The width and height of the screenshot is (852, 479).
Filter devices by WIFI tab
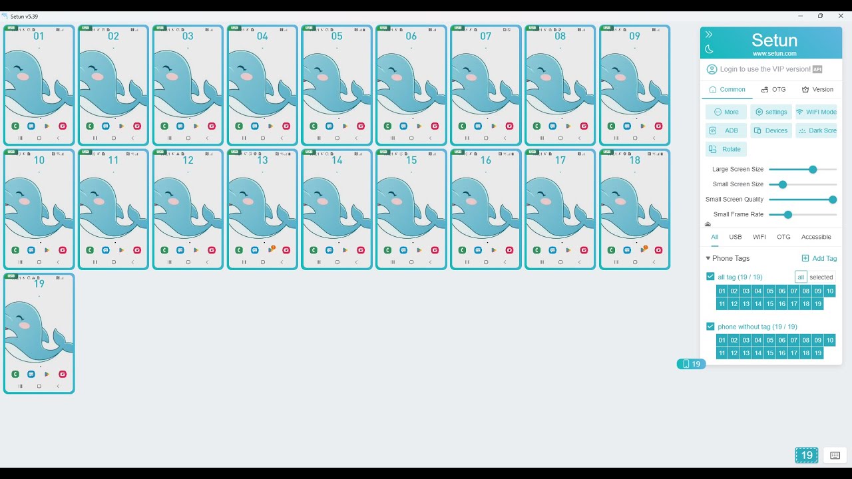pos(759,237)
